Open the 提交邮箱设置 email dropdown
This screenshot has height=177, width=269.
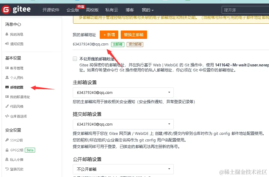coord(123,124)
